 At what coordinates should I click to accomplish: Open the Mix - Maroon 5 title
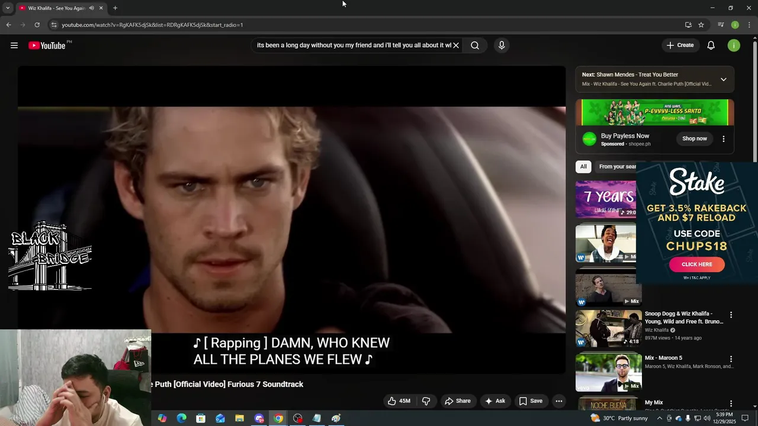(663, 358)
